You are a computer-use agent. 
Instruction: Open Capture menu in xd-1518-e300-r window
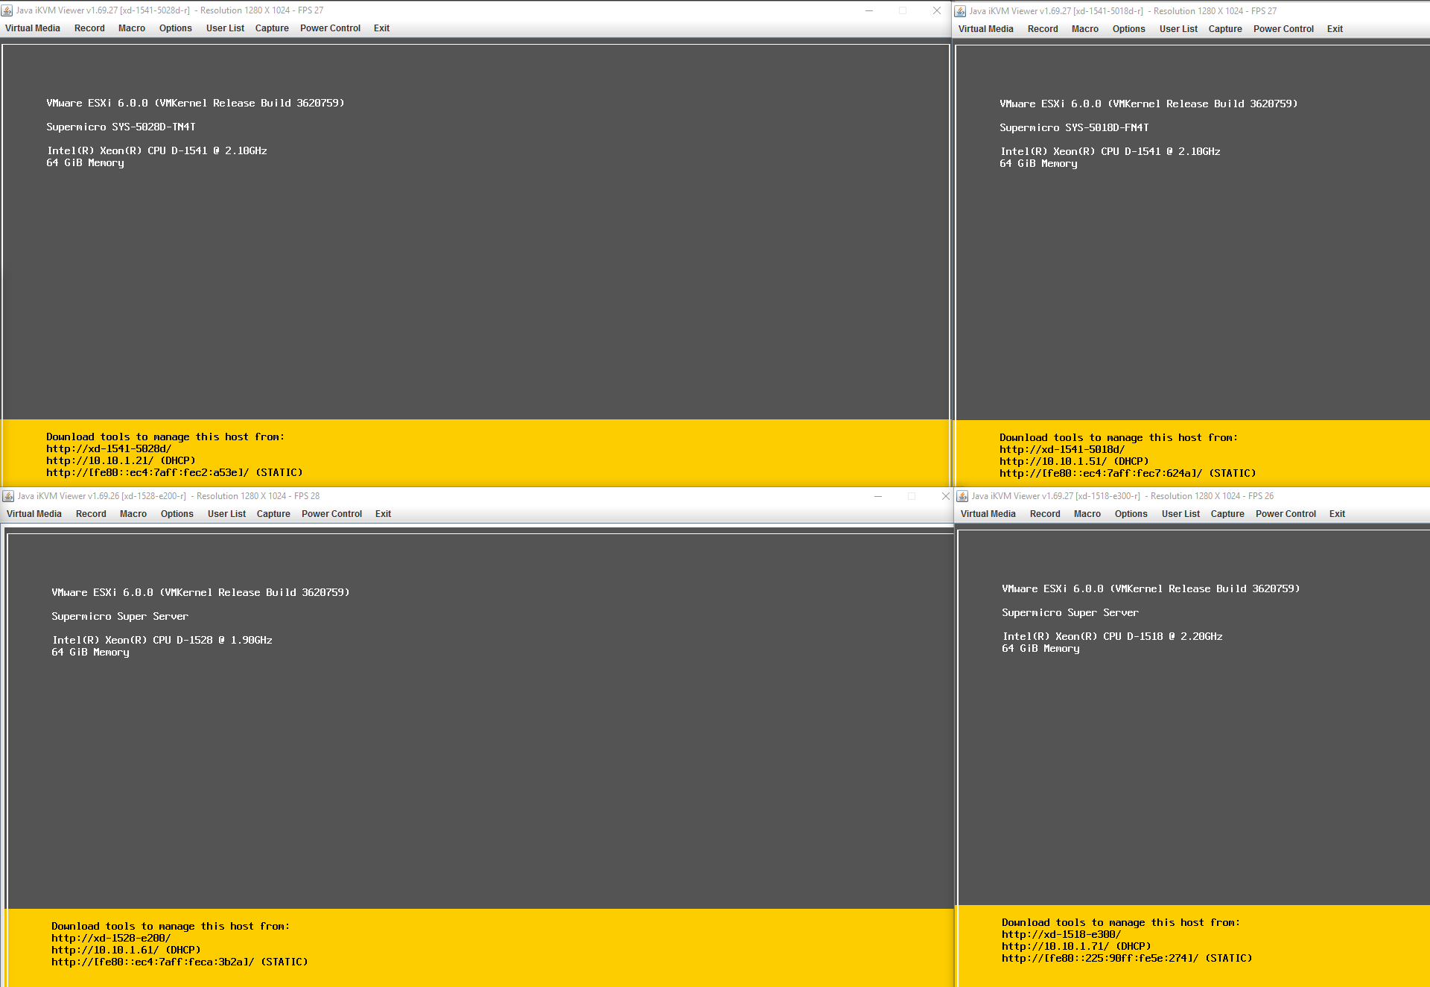1227,514
